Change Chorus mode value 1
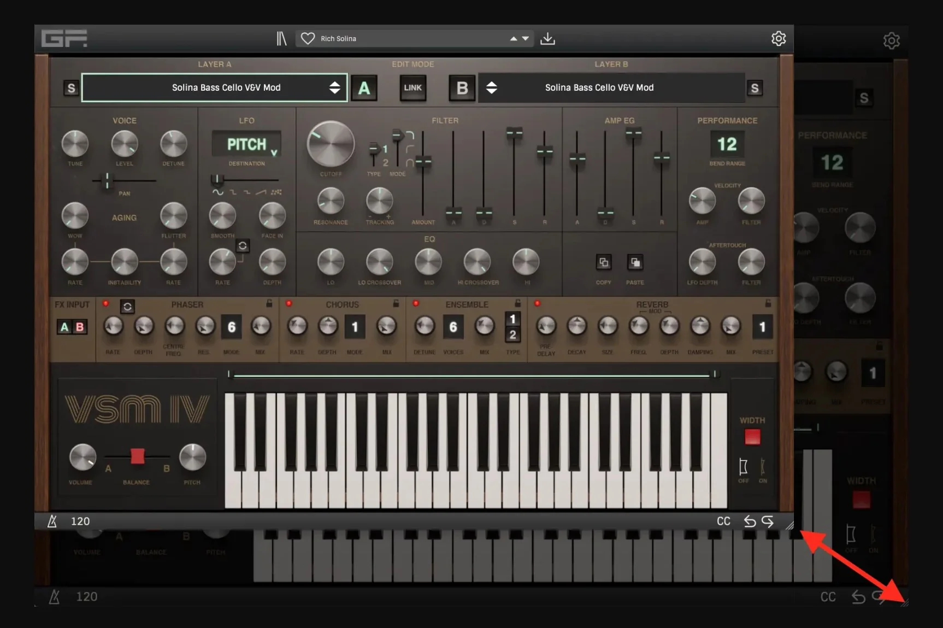The width and height of the screenshot is (943, 628). point(355,327)
